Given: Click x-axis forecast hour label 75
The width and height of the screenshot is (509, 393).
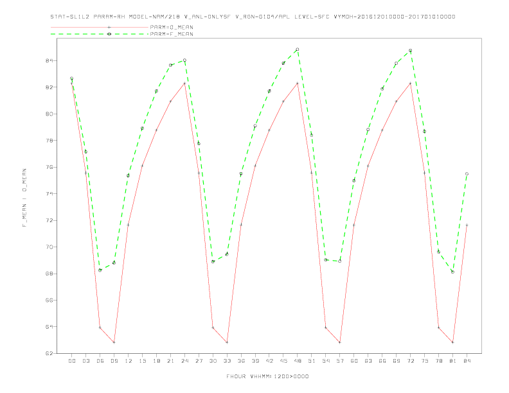Looking at the screenshot, I should [x=425, y=361].
